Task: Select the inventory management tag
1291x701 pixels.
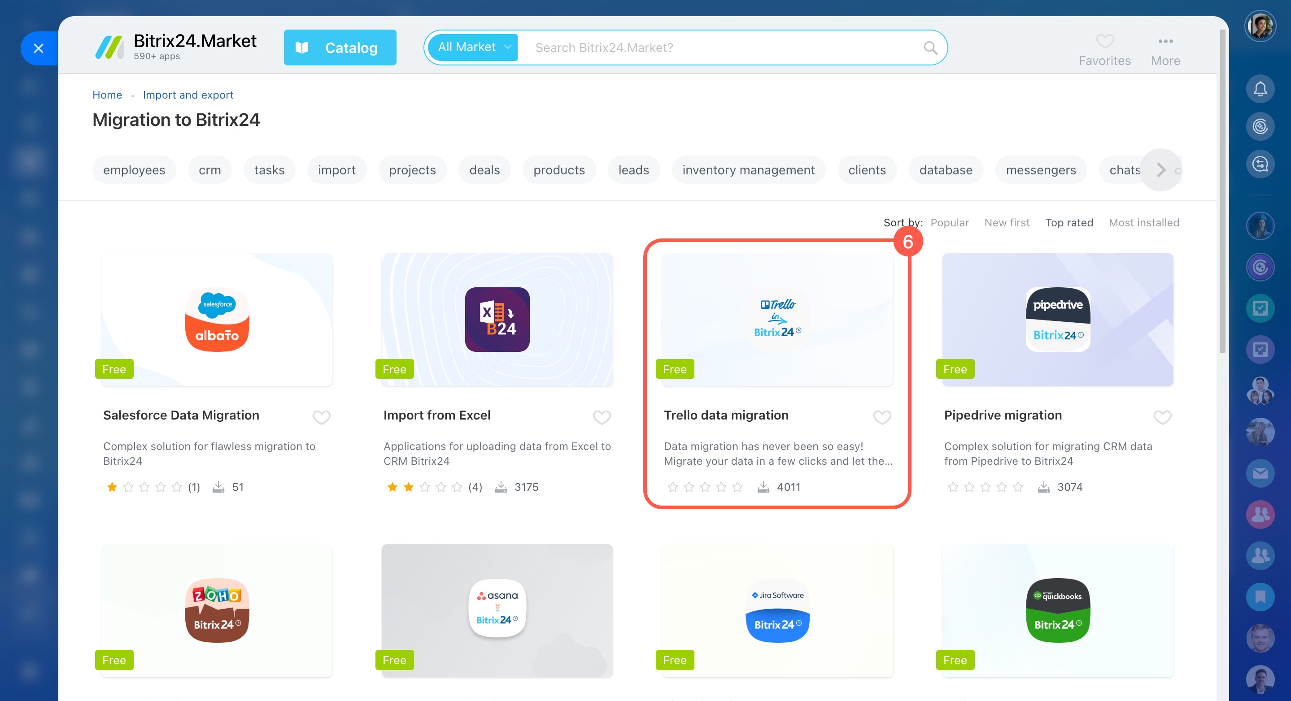Action: [748, 170]
